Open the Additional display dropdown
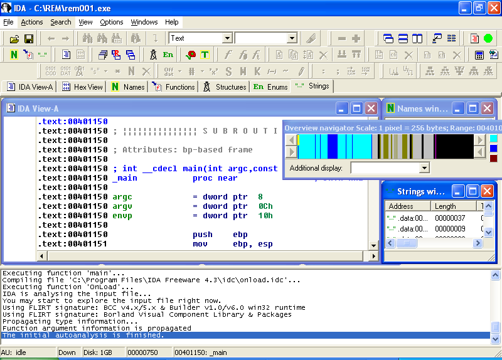 click(424, 167)
